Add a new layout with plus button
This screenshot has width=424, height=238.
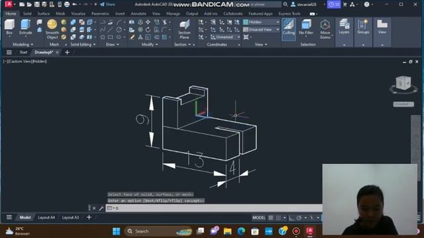[x=89, y=218]
